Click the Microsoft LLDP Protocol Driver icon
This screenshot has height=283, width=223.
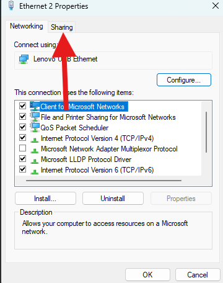[x=35, y=161]
